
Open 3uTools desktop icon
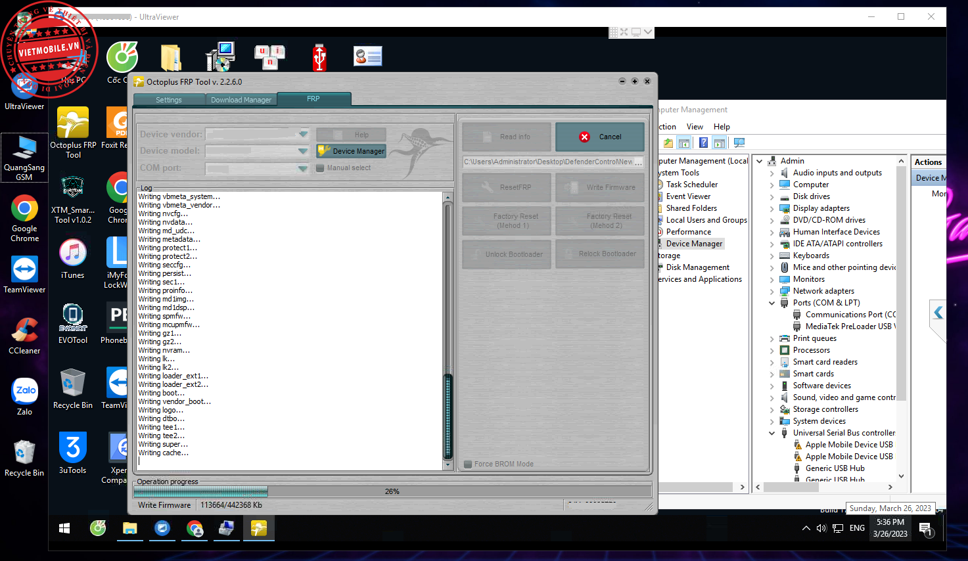pos(73,453)
